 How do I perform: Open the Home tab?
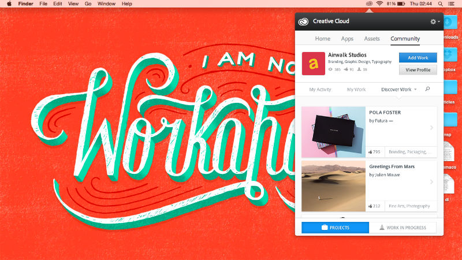(x=323, y=39)
